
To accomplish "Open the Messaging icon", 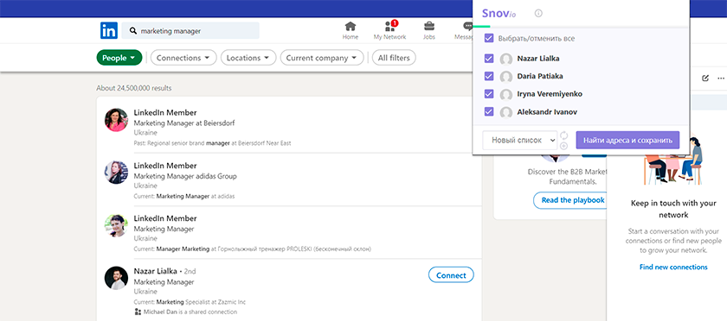I will pyautogui.click(x=467, y=27).
